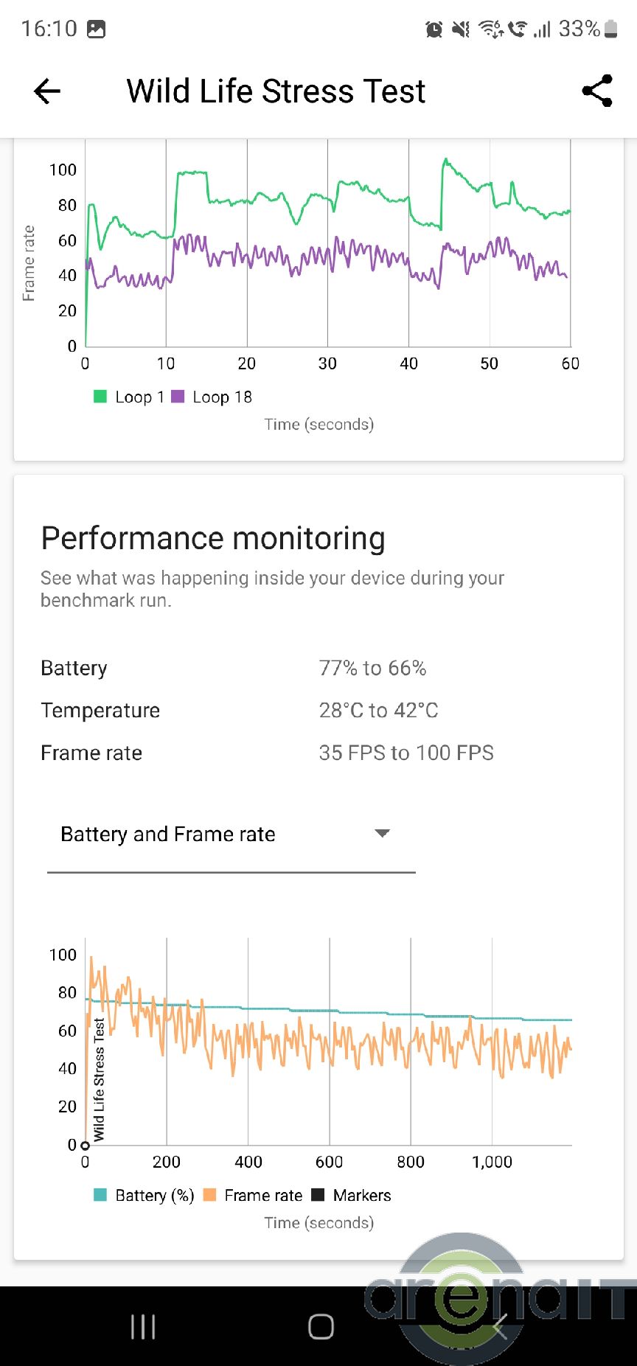Screen dimensions: 637x1366
Task: Click the dropdown arrow for chart type
Action: click(x=382, y=834)
